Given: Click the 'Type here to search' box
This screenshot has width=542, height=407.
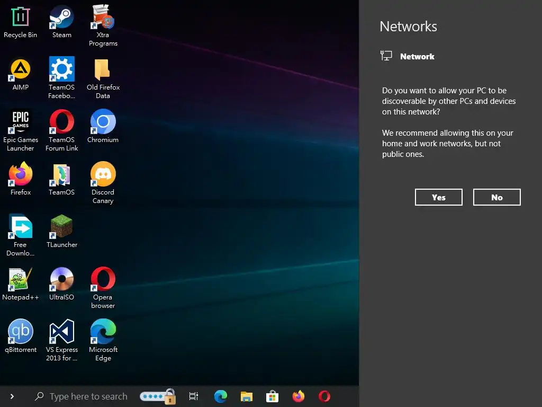Looking at the screenshot, I should coord(88,396).
